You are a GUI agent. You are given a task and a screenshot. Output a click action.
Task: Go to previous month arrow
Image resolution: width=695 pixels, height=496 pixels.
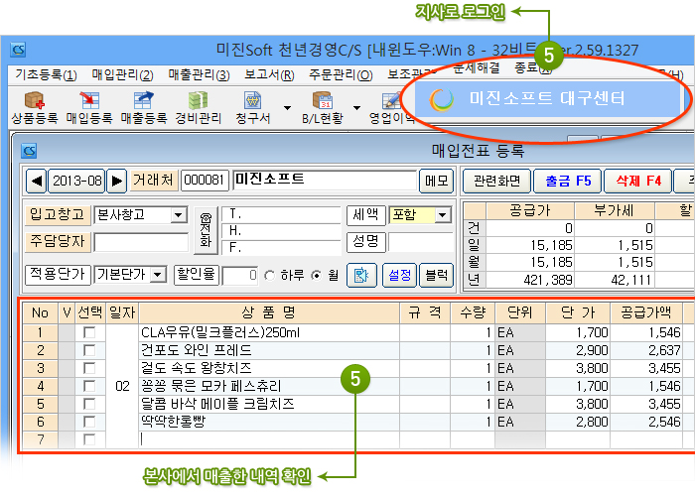(x=36, y=181)
